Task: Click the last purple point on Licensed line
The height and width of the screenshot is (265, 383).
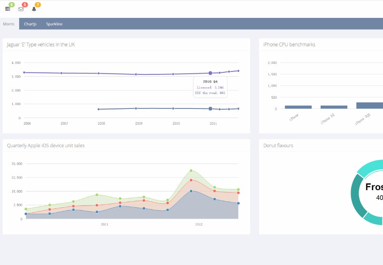Action: (x=238, y=71)
